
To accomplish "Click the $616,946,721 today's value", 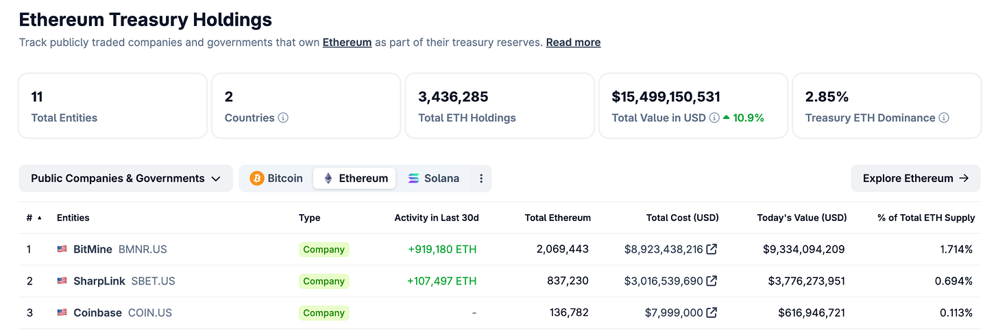I will pos(812,313).
